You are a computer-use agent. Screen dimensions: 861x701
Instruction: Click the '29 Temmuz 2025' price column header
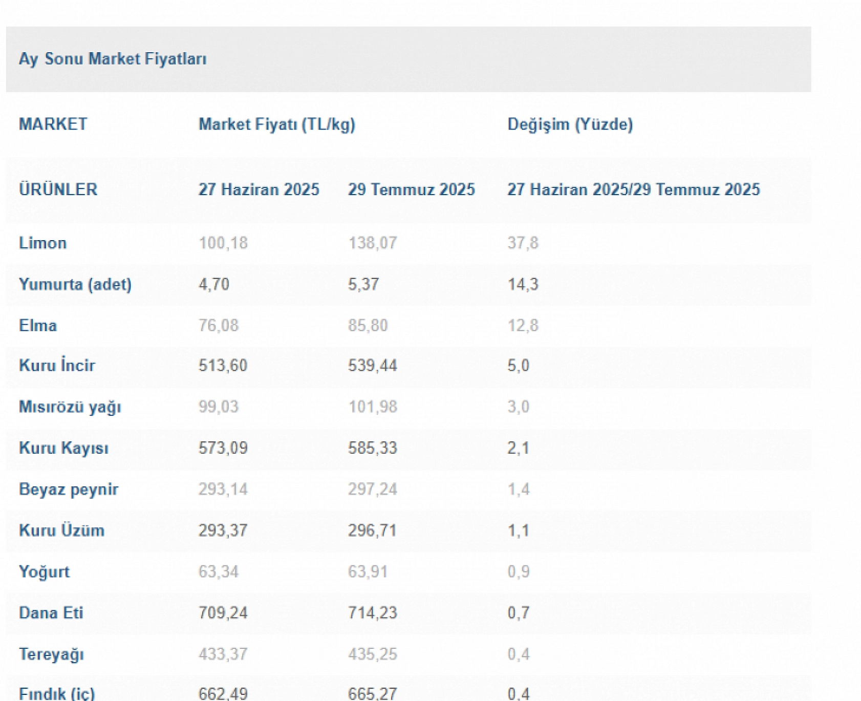coord(411,189)
